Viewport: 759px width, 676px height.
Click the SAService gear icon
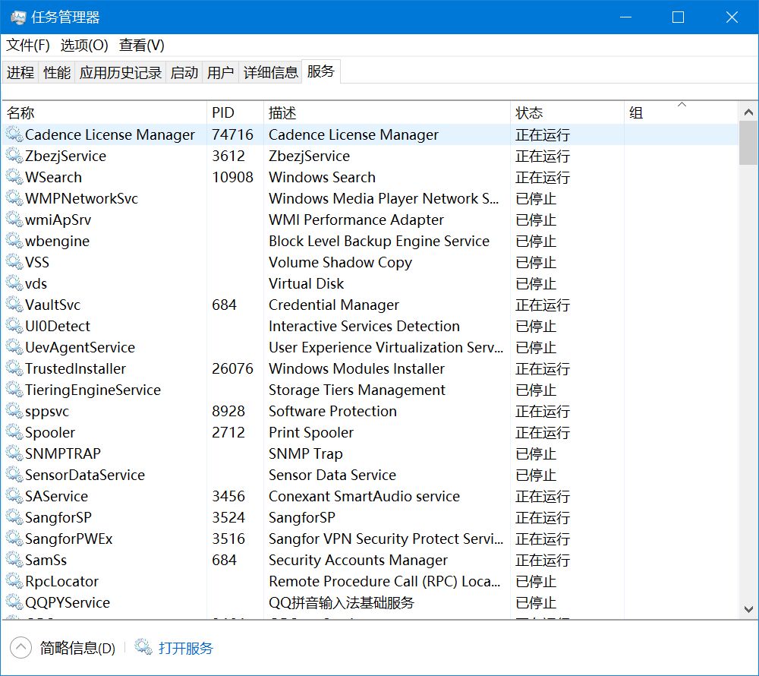tap(14, 496)
